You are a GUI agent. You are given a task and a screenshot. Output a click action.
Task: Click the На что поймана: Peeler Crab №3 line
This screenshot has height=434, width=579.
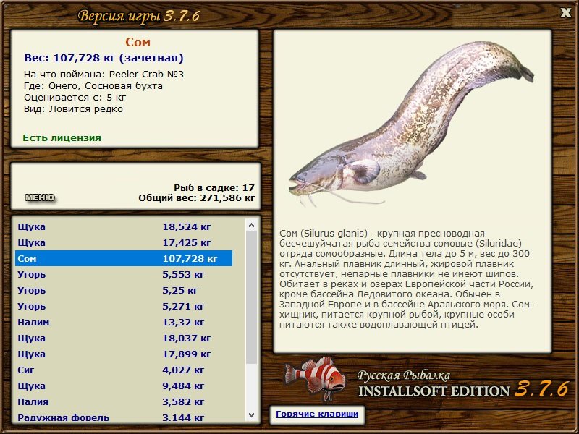103,75
